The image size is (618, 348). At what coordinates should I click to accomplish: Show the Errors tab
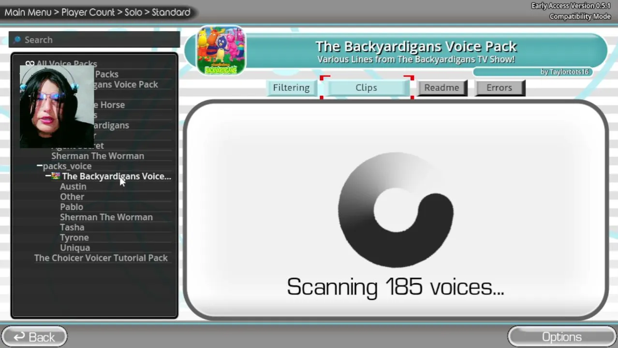click(499, 87)
